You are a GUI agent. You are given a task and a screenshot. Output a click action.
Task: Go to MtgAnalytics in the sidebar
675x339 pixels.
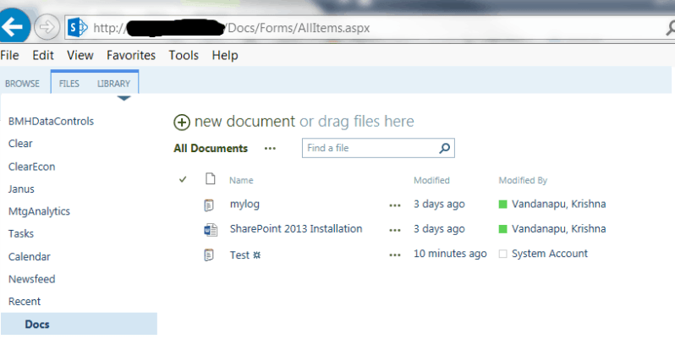point(39,211)
